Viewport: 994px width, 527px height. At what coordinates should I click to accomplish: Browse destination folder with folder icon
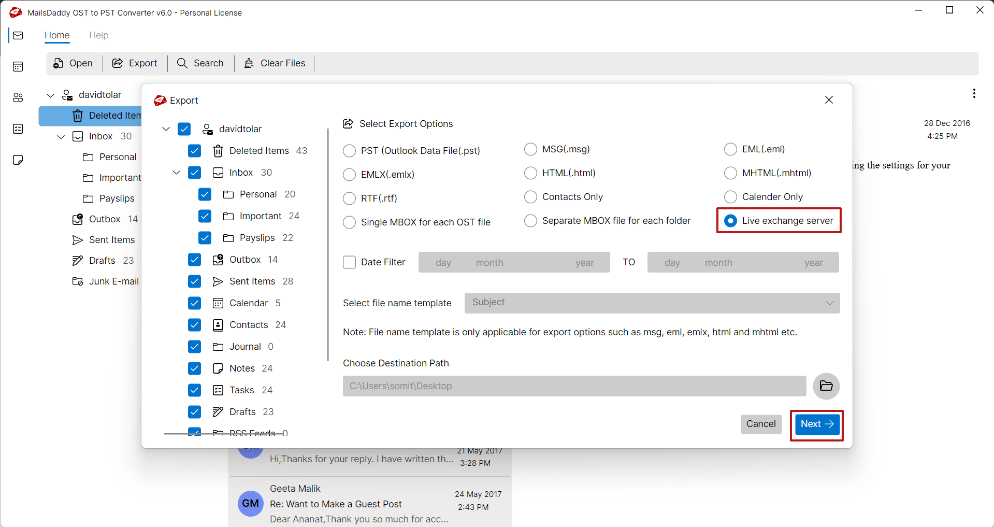click(x=826, y=386)
